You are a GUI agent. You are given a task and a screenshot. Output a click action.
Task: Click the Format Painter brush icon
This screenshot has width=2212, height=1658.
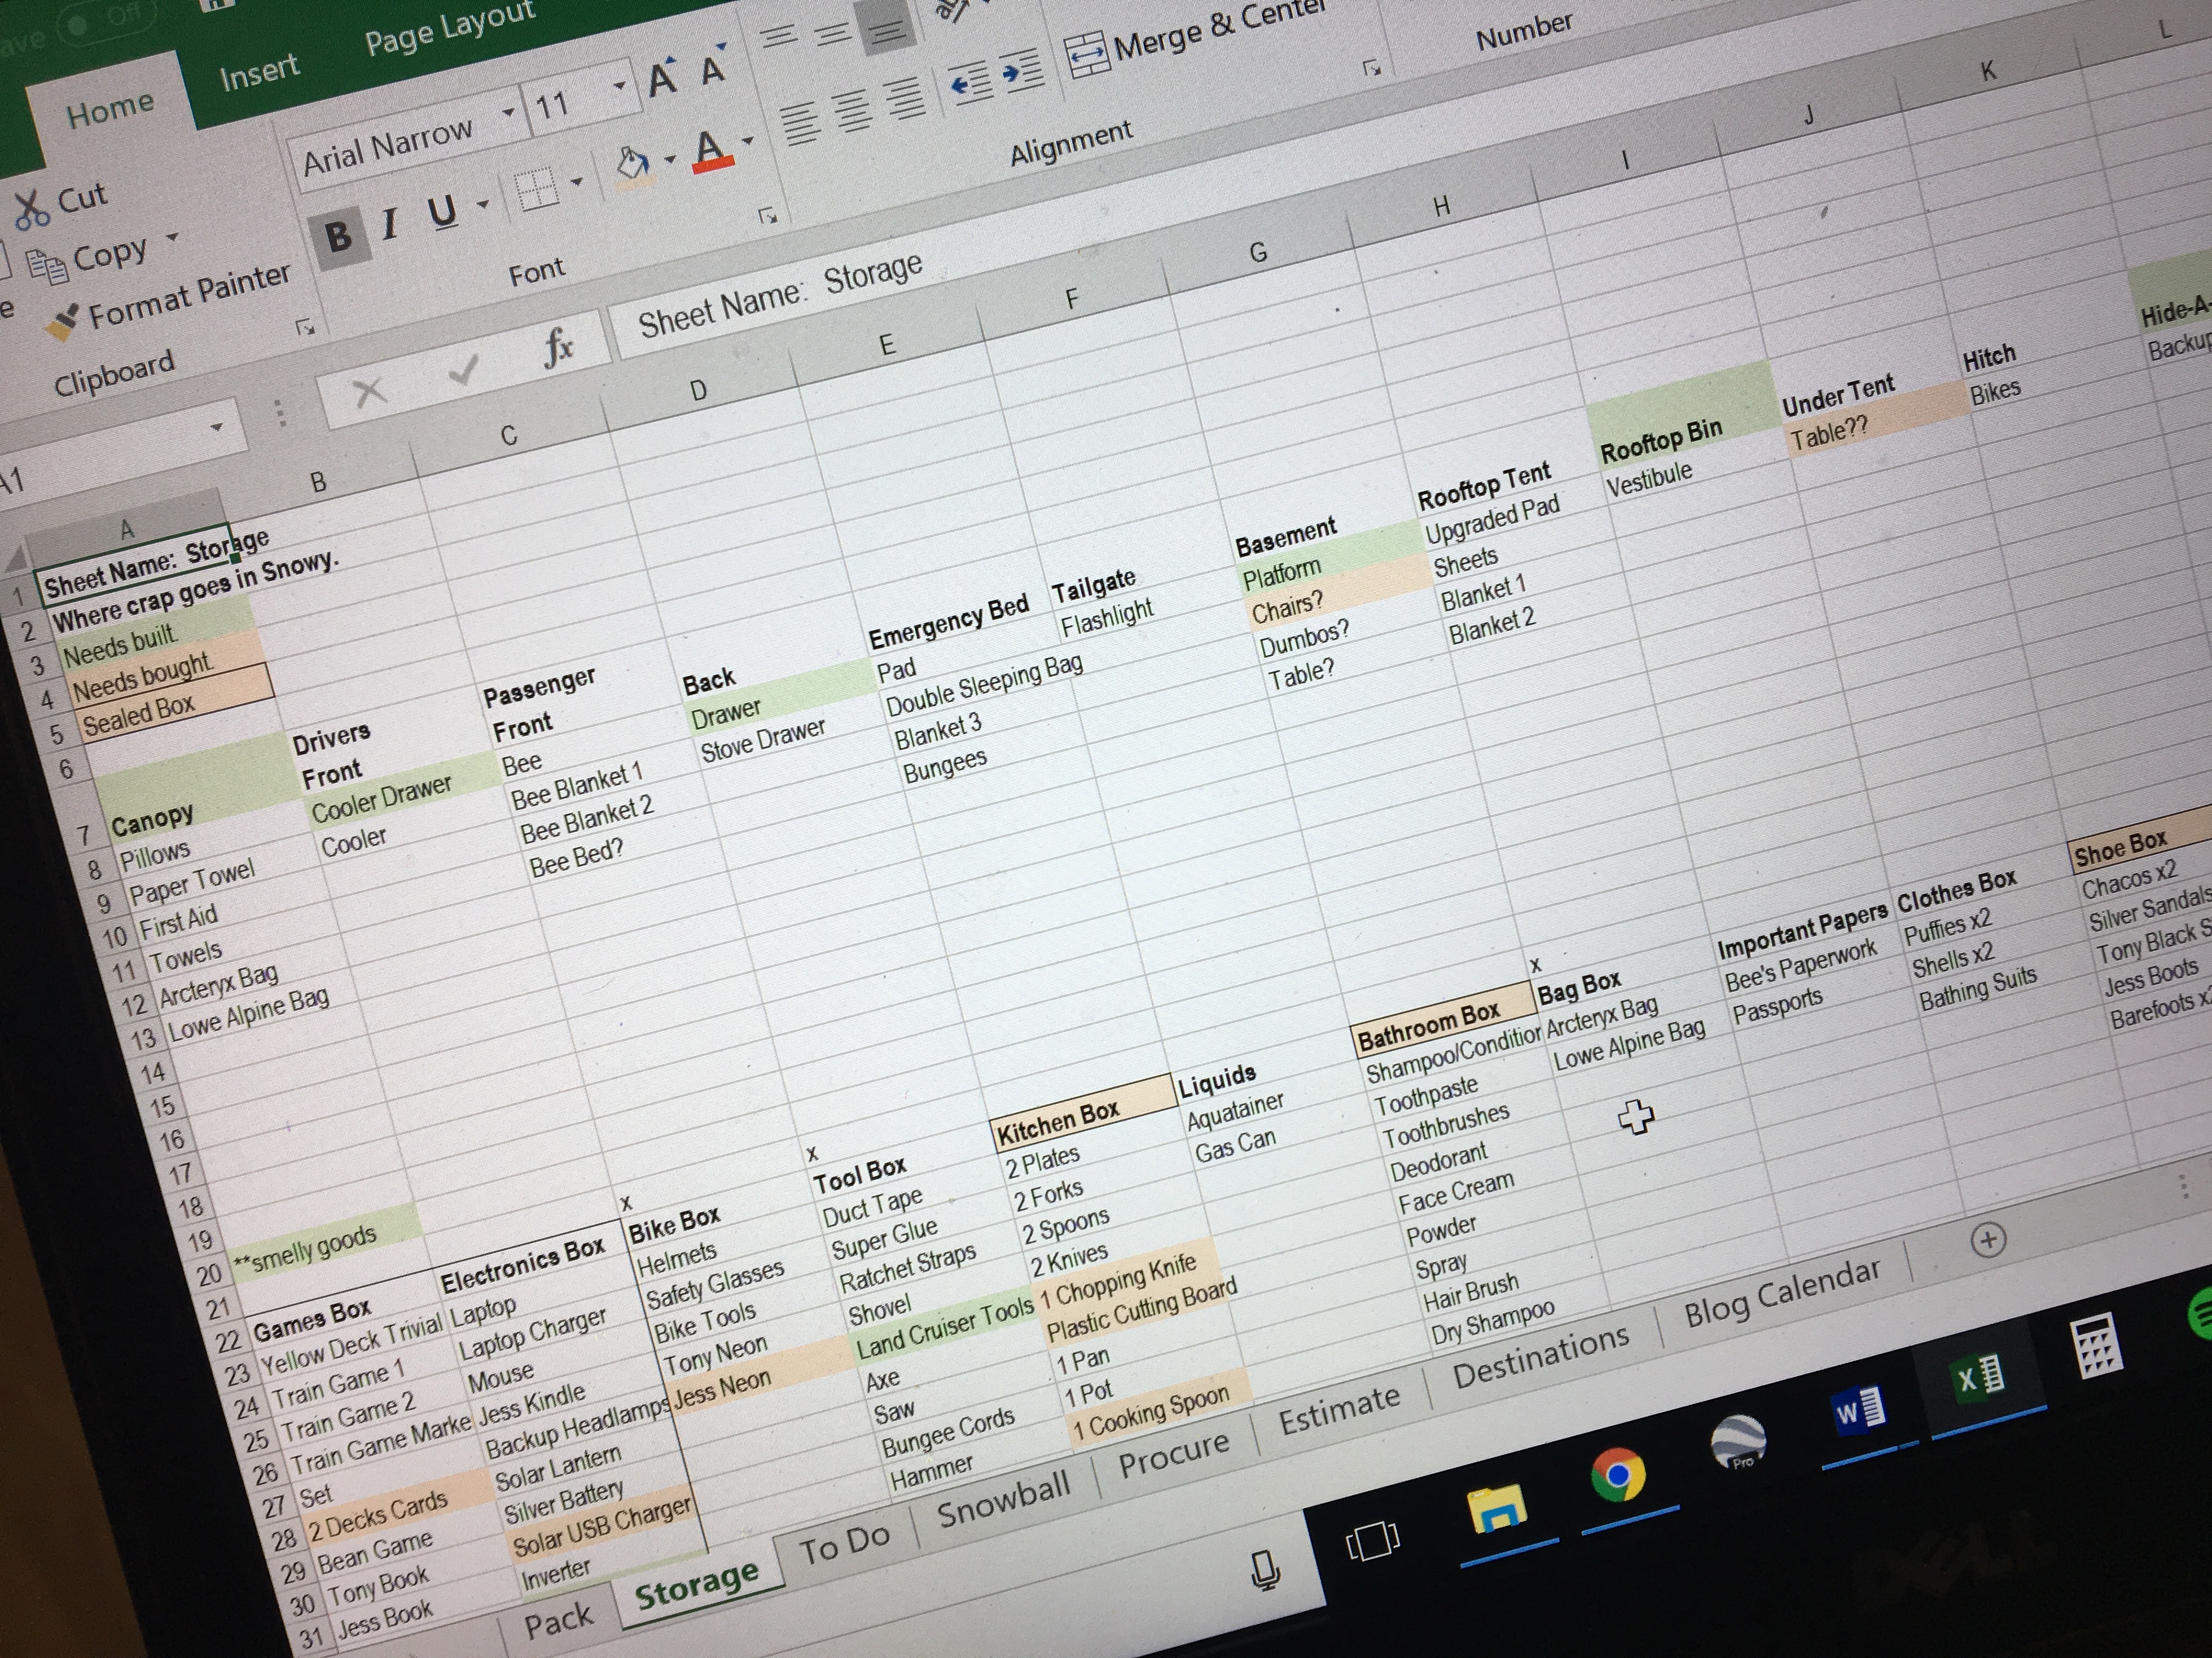(63, 322)
